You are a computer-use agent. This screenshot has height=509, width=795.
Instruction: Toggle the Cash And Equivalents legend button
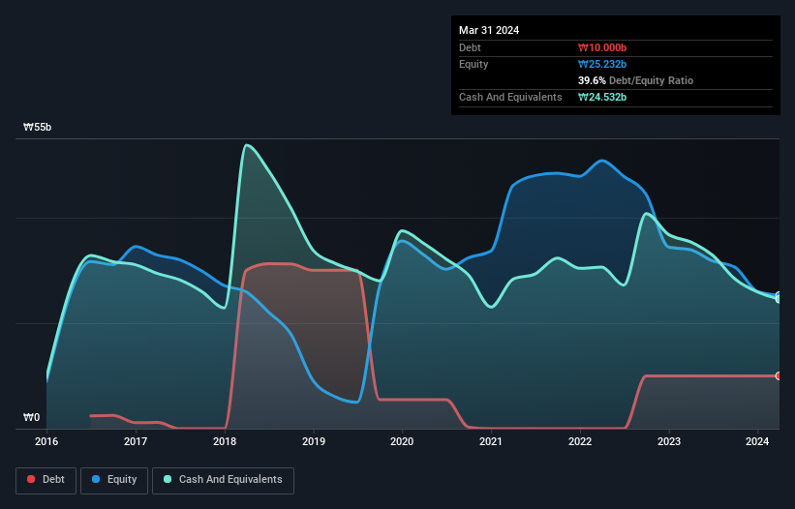223,480
